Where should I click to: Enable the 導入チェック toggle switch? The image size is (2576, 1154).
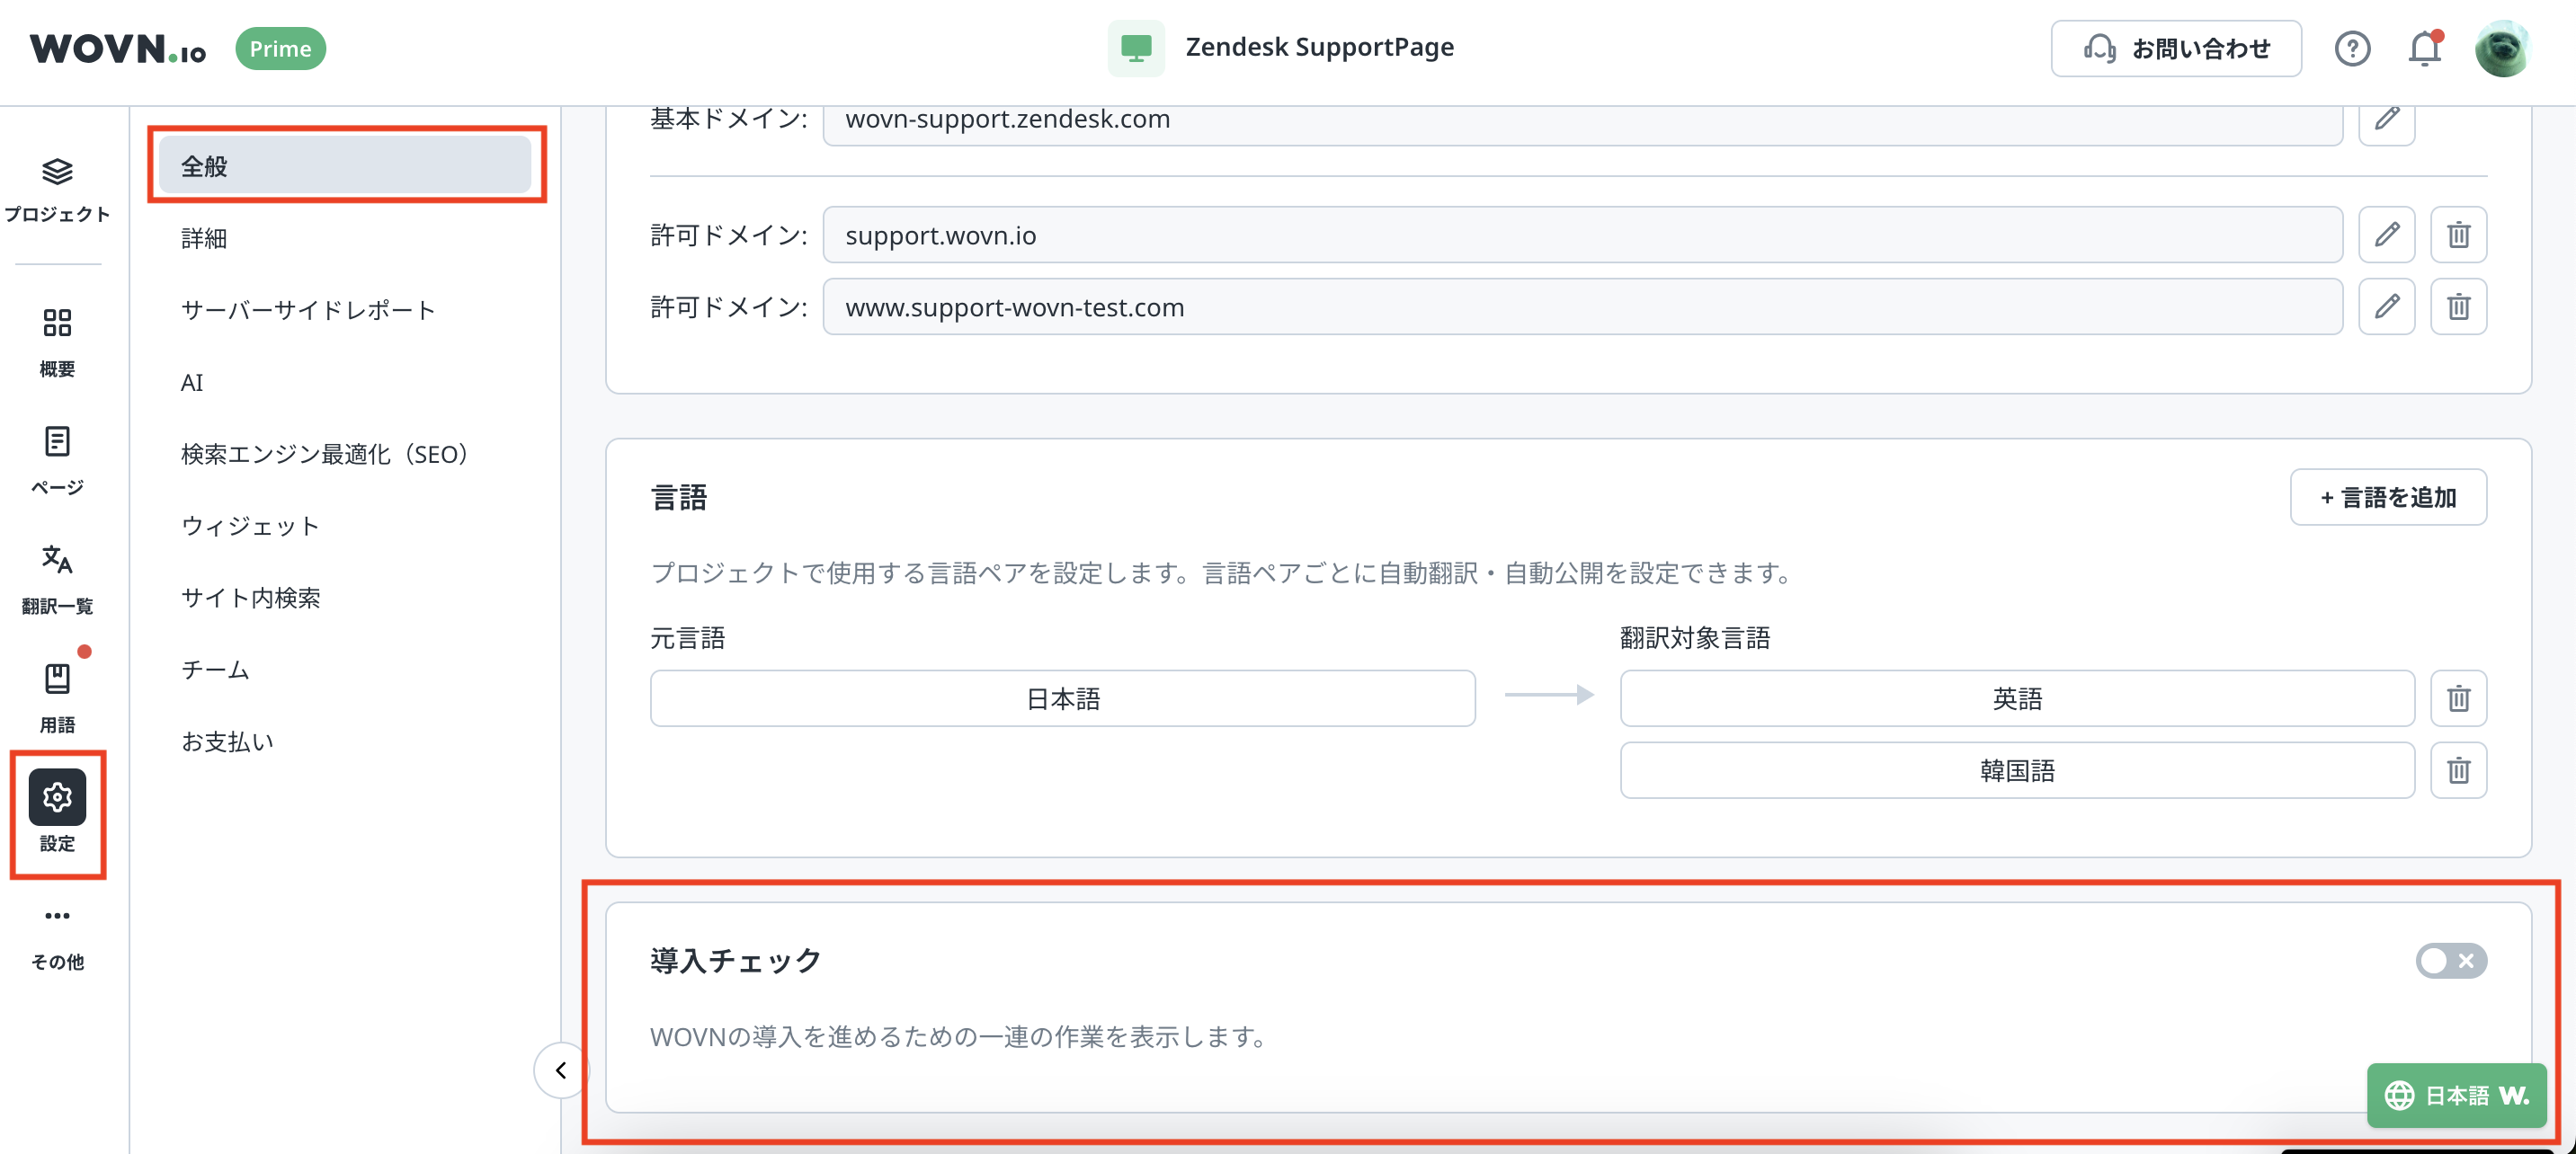[x=2450, y=961]
